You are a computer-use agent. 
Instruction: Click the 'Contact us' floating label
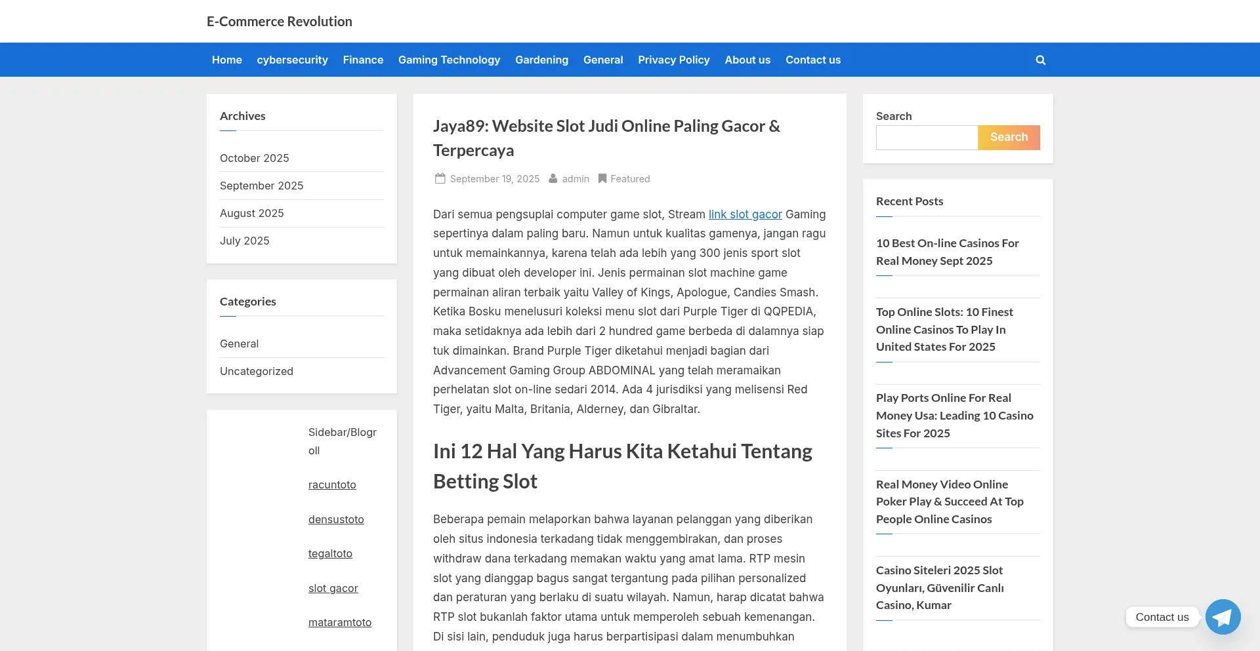(1162, 617)
